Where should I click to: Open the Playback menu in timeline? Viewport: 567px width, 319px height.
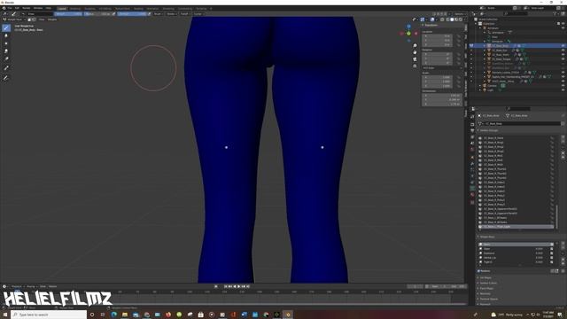pos(17,286)
